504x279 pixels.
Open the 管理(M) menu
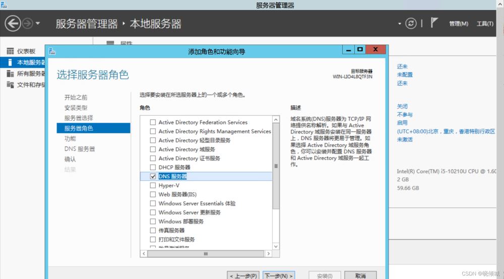(459, 24)
